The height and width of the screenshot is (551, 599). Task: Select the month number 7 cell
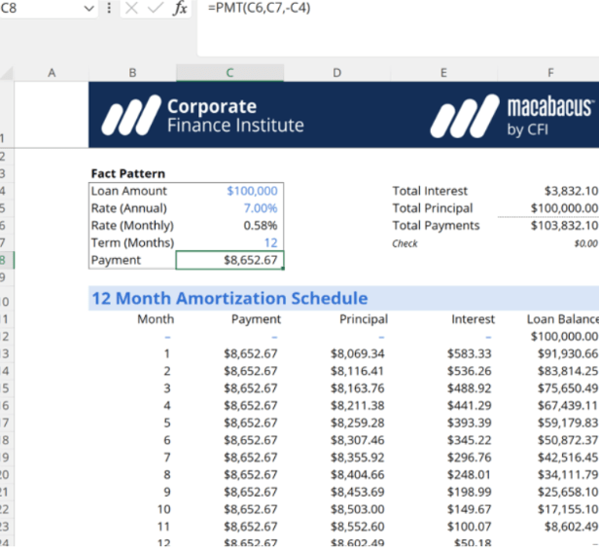coord(167,458)
